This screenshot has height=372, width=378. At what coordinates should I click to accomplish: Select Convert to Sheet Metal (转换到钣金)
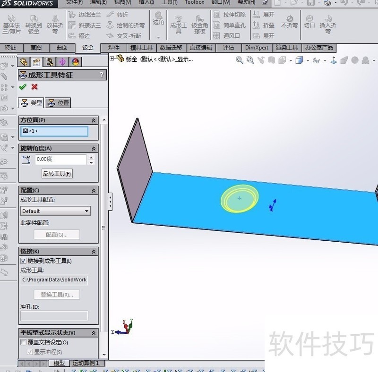point(34,25)
